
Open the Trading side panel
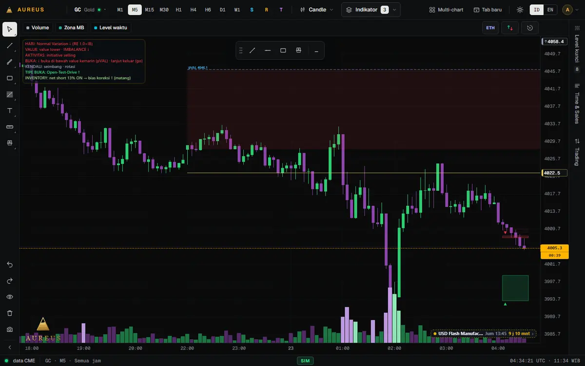click(577, 152)
